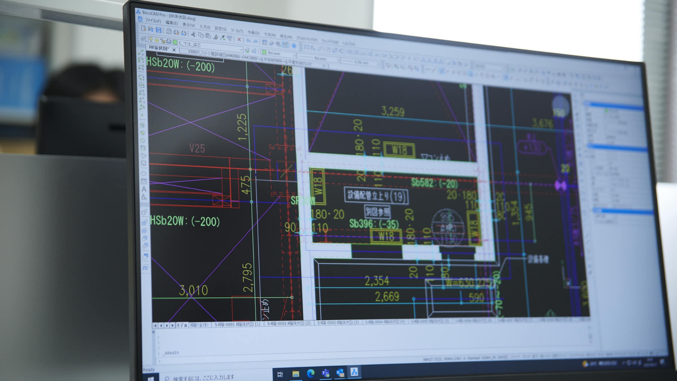Select the Text 'A' tool in left toolbar
677x381 pixels.
[x=144, y=189]
